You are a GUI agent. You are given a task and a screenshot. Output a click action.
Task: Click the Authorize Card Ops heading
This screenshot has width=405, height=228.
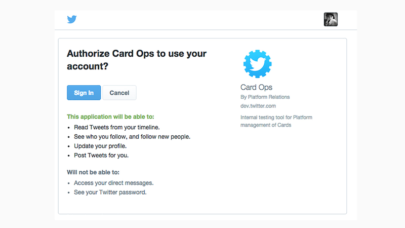point(137,60)
